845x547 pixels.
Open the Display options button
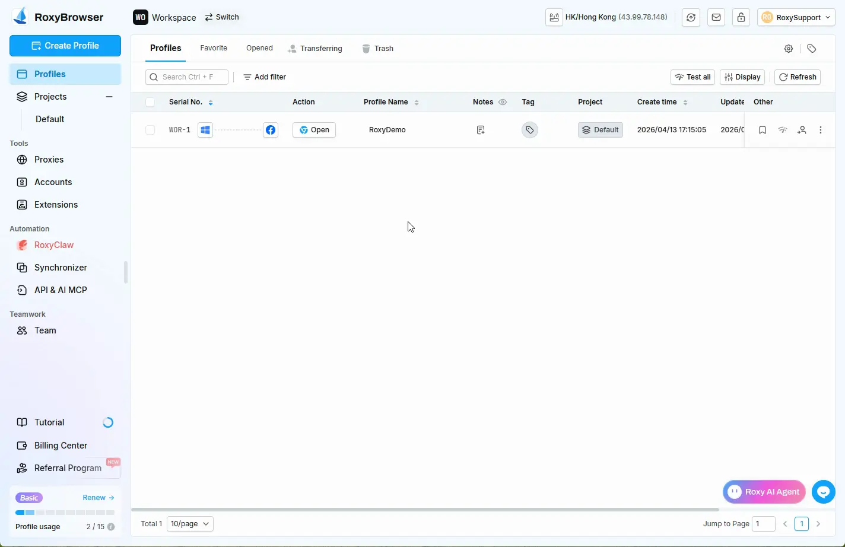click(x=742, y=77)
